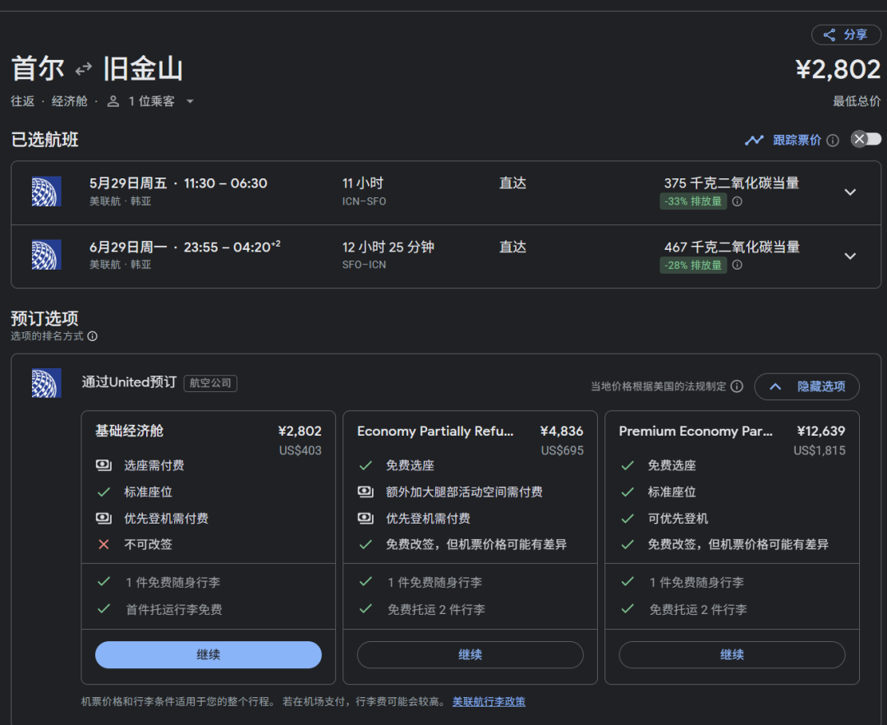Click info icon next to 选项的排名方式
The height and width of the screenshot is (725, 887).
click(x=93, y=336)
